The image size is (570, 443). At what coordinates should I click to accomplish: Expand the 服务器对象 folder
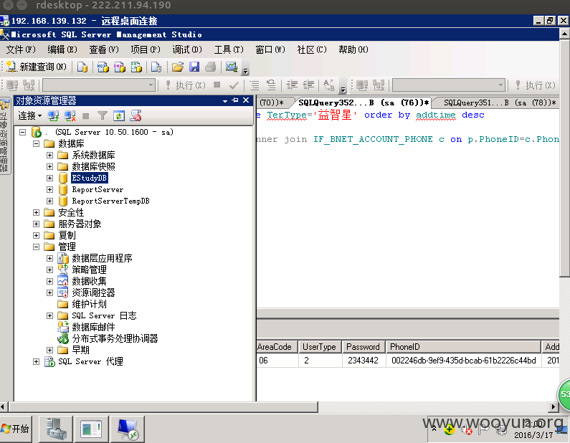pyautogui.click(x=36, y=224)
